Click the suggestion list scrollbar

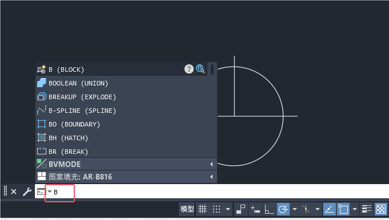(212, 70)
